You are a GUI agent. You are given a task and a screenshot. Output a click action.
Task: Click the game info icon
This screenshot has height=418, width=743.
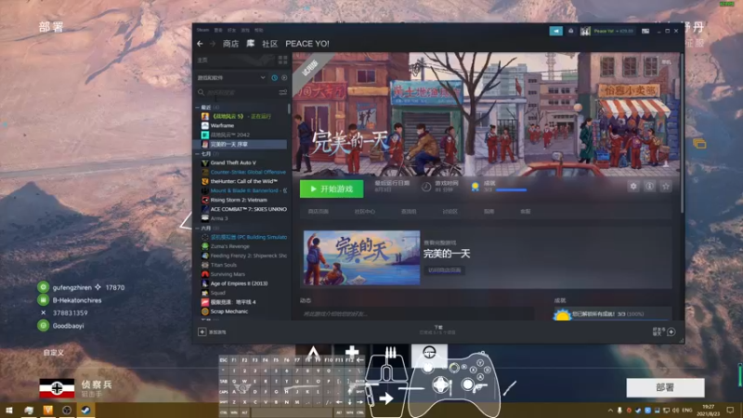(649, 187)
